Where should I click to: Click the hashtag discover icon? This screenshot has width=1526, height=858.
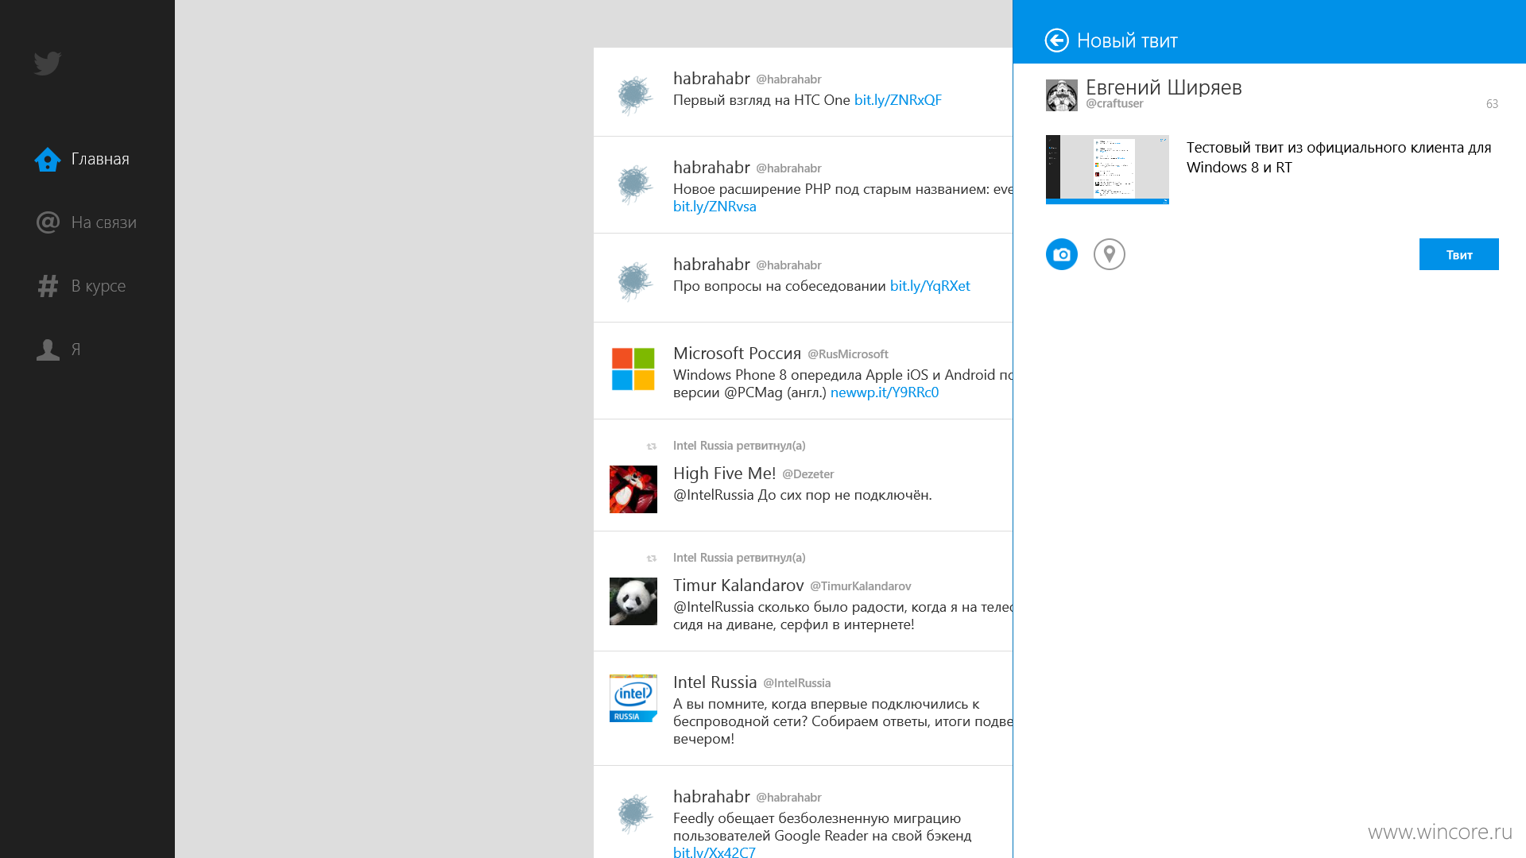pos(48,286)
